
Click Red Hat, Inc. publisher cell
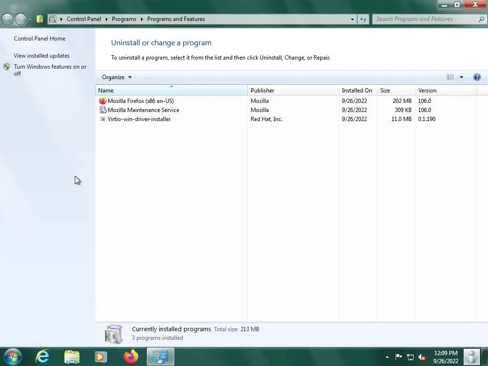[x=266, y=119]
